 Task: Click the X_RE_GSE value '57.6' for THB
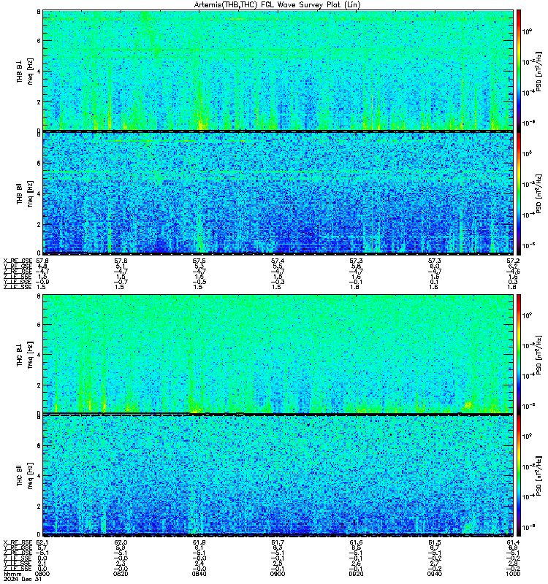coord(121,261)
